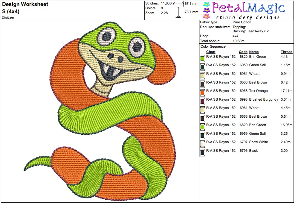Click the height value 78.7 mm
295x203 pixels.
191,12
